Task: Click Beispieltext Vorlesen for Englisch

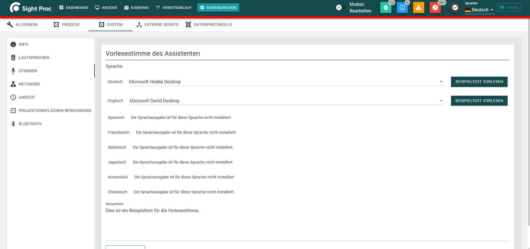Action: 479,101
